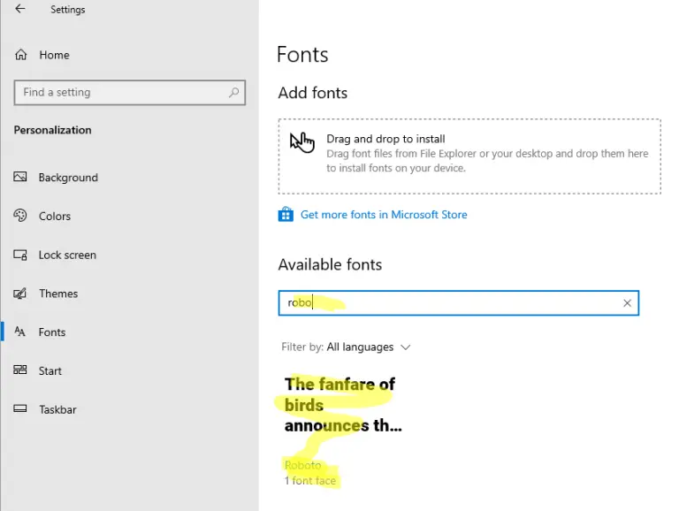This screenshot has width=679, height=511.
Task: Open the Start tiles icon
Action: click(x=20, y=370)
